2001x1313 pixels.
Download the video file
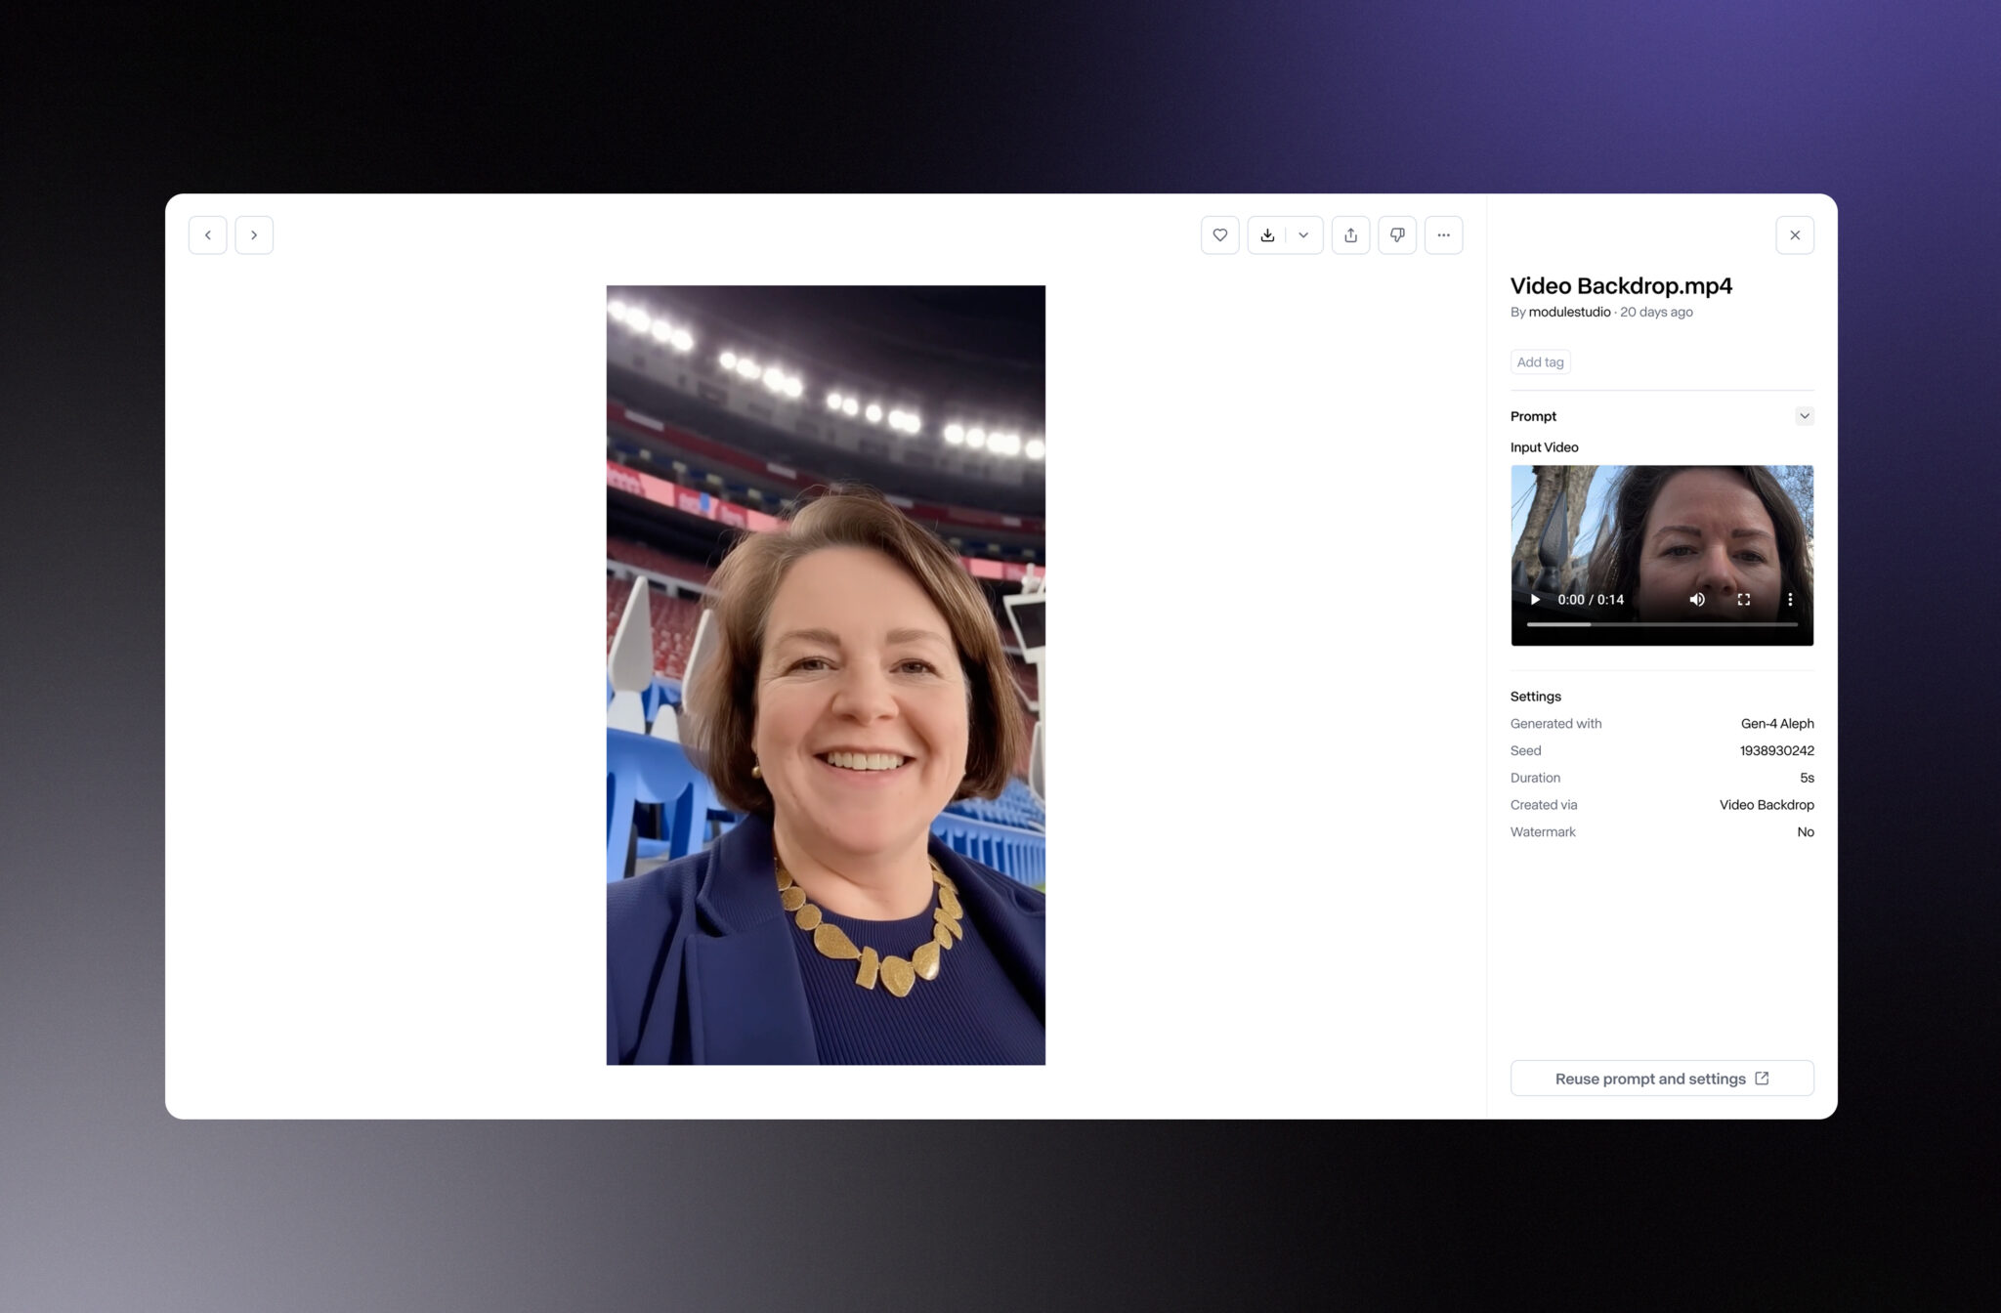tap(1267, 235)
